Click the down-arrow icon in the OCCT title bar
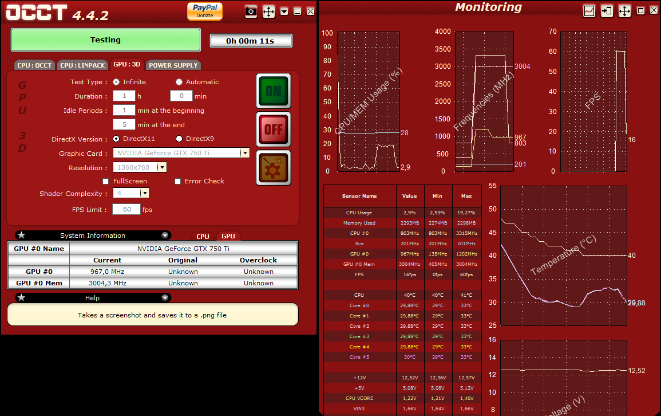The image size is (661, 416). click(284, 11)
